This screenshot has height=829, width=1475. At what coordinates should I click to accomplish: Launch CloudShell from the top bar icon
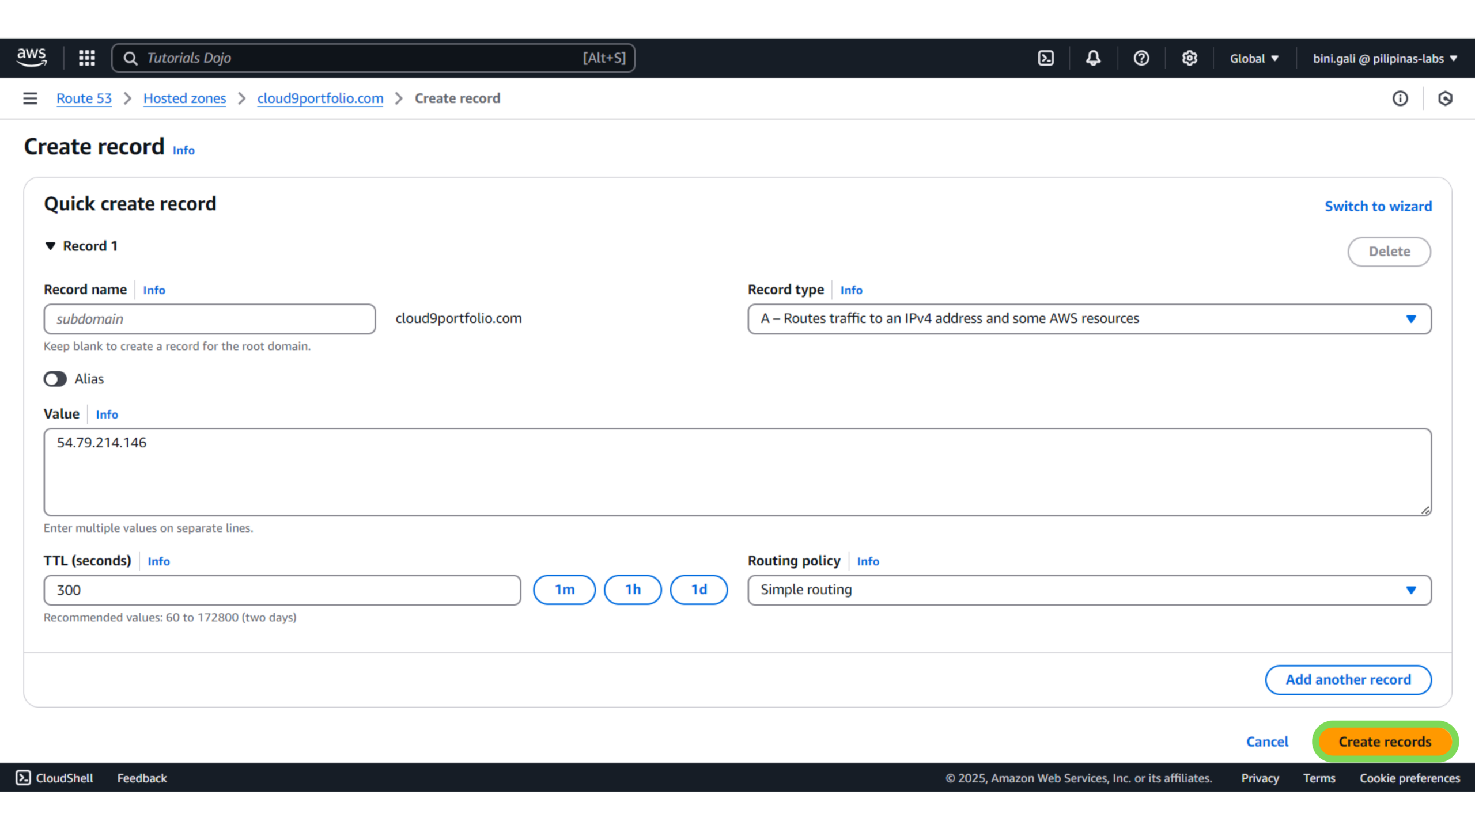click(1046, 58)
